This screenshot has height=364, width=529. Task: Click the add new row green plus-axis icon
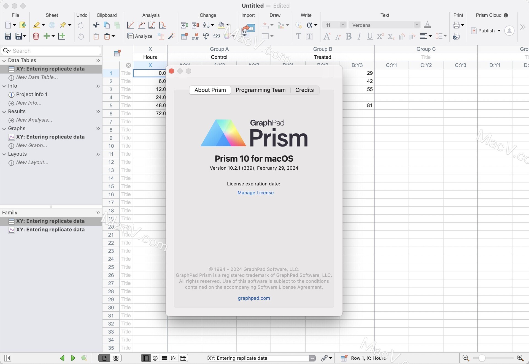62,36
